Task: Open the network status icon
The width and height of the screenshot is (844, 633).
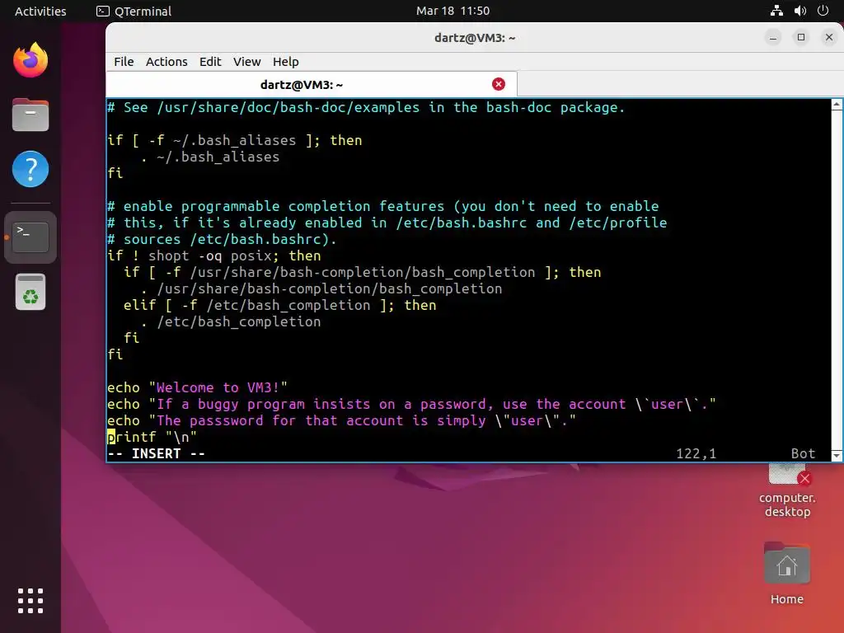Action: click(776, 11)
